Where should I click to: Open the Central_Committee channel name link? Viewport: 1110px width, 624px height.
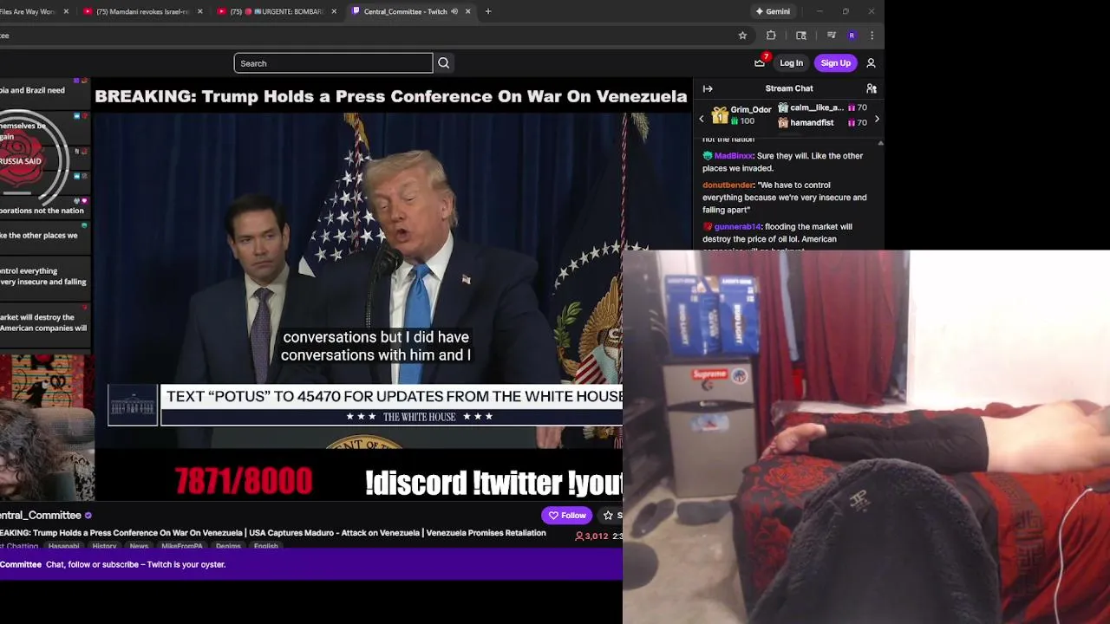coord(41,516)
